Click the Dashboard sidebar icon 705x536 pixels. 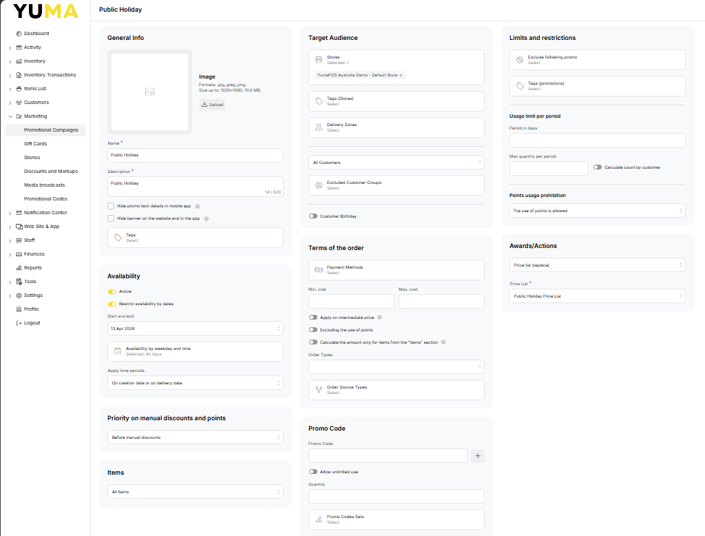point(19,34)
